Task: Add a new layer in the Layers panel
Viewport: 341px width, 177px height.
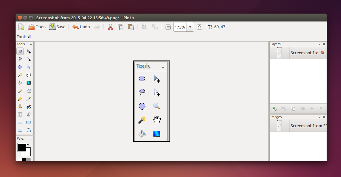Action: 274,108
